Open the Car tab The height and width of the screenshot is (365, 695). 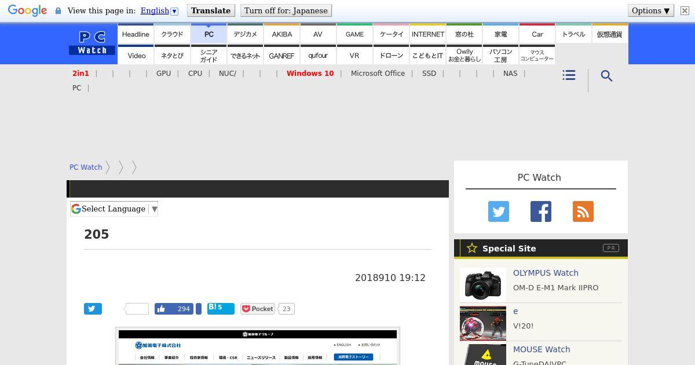(x=537, y=34)
